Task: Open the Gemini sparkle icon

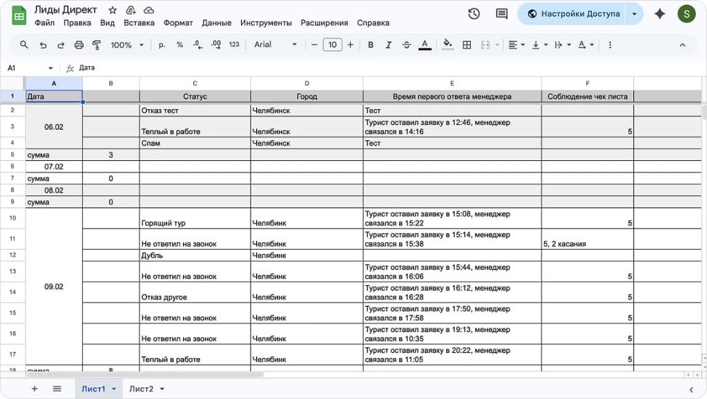Action: coord(659,14)
